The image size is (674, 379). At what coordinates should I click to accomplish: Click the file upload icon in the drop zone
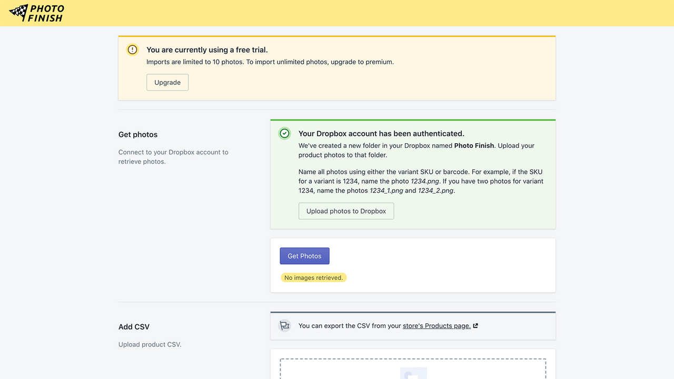[413, 373]
